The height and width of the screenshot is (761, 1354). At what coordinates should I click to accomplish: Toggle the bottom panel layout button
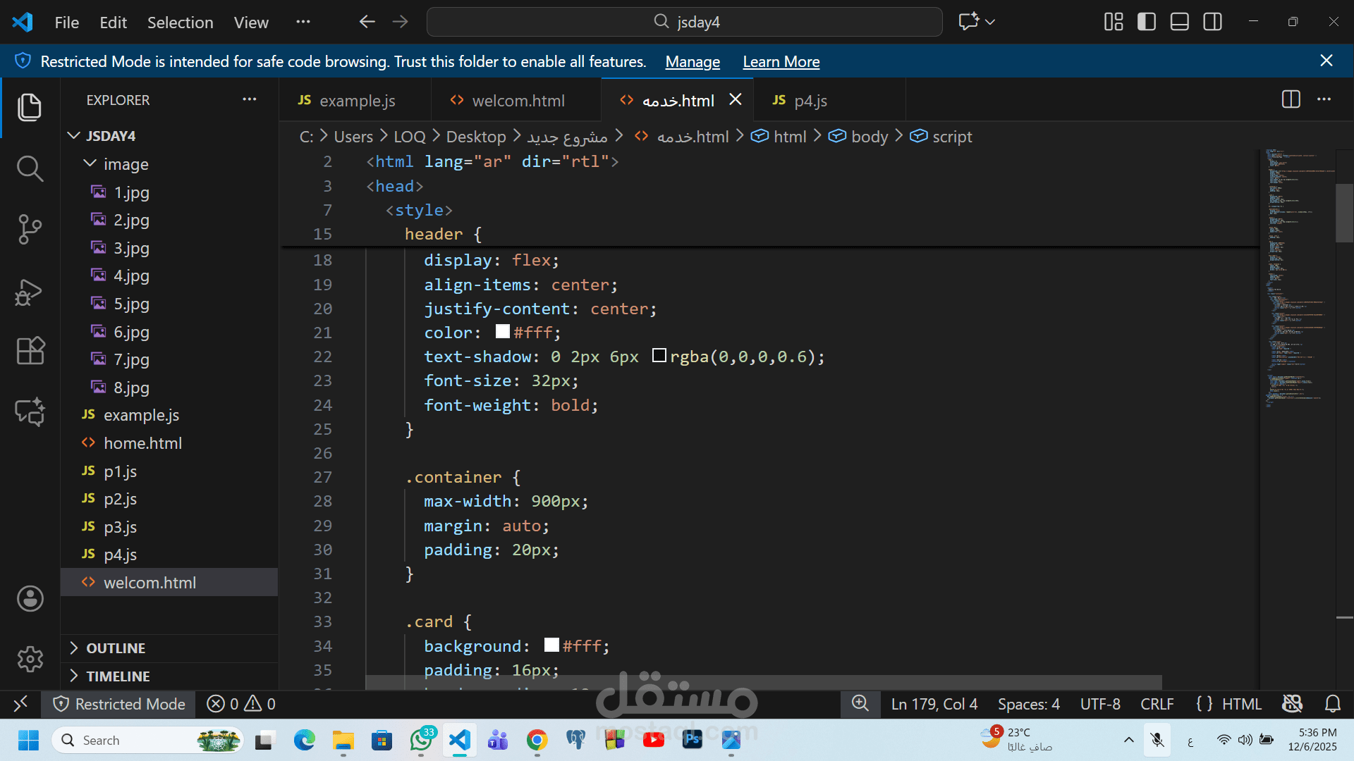[1180, 22]
